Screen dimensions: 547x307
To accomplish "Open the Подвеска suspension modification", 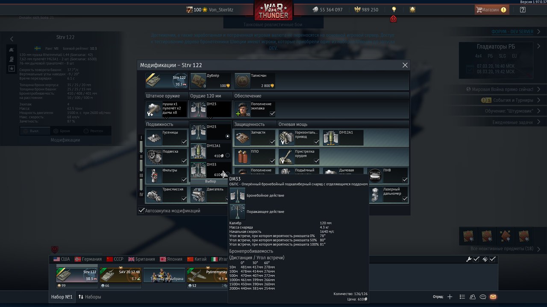I will point(167,156).
